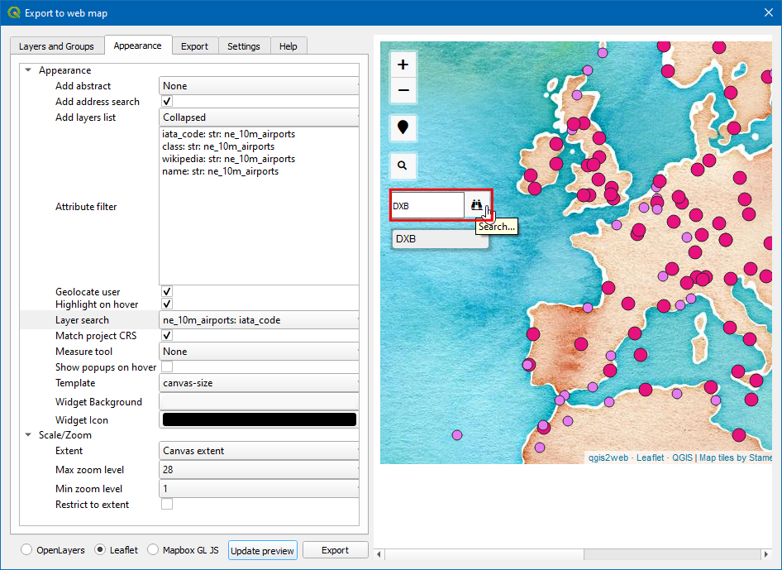Click the DXB search text field
This screenshot has width=782, height=570.
(x=427, y=206)
